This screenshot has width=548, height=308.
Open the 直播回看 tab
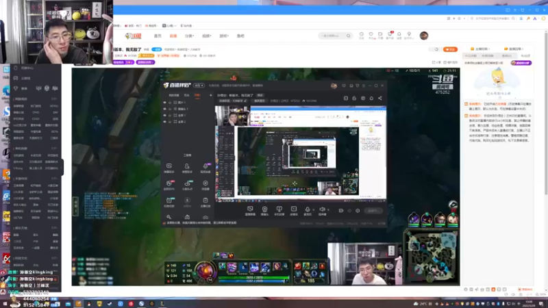tap(514, 49)
